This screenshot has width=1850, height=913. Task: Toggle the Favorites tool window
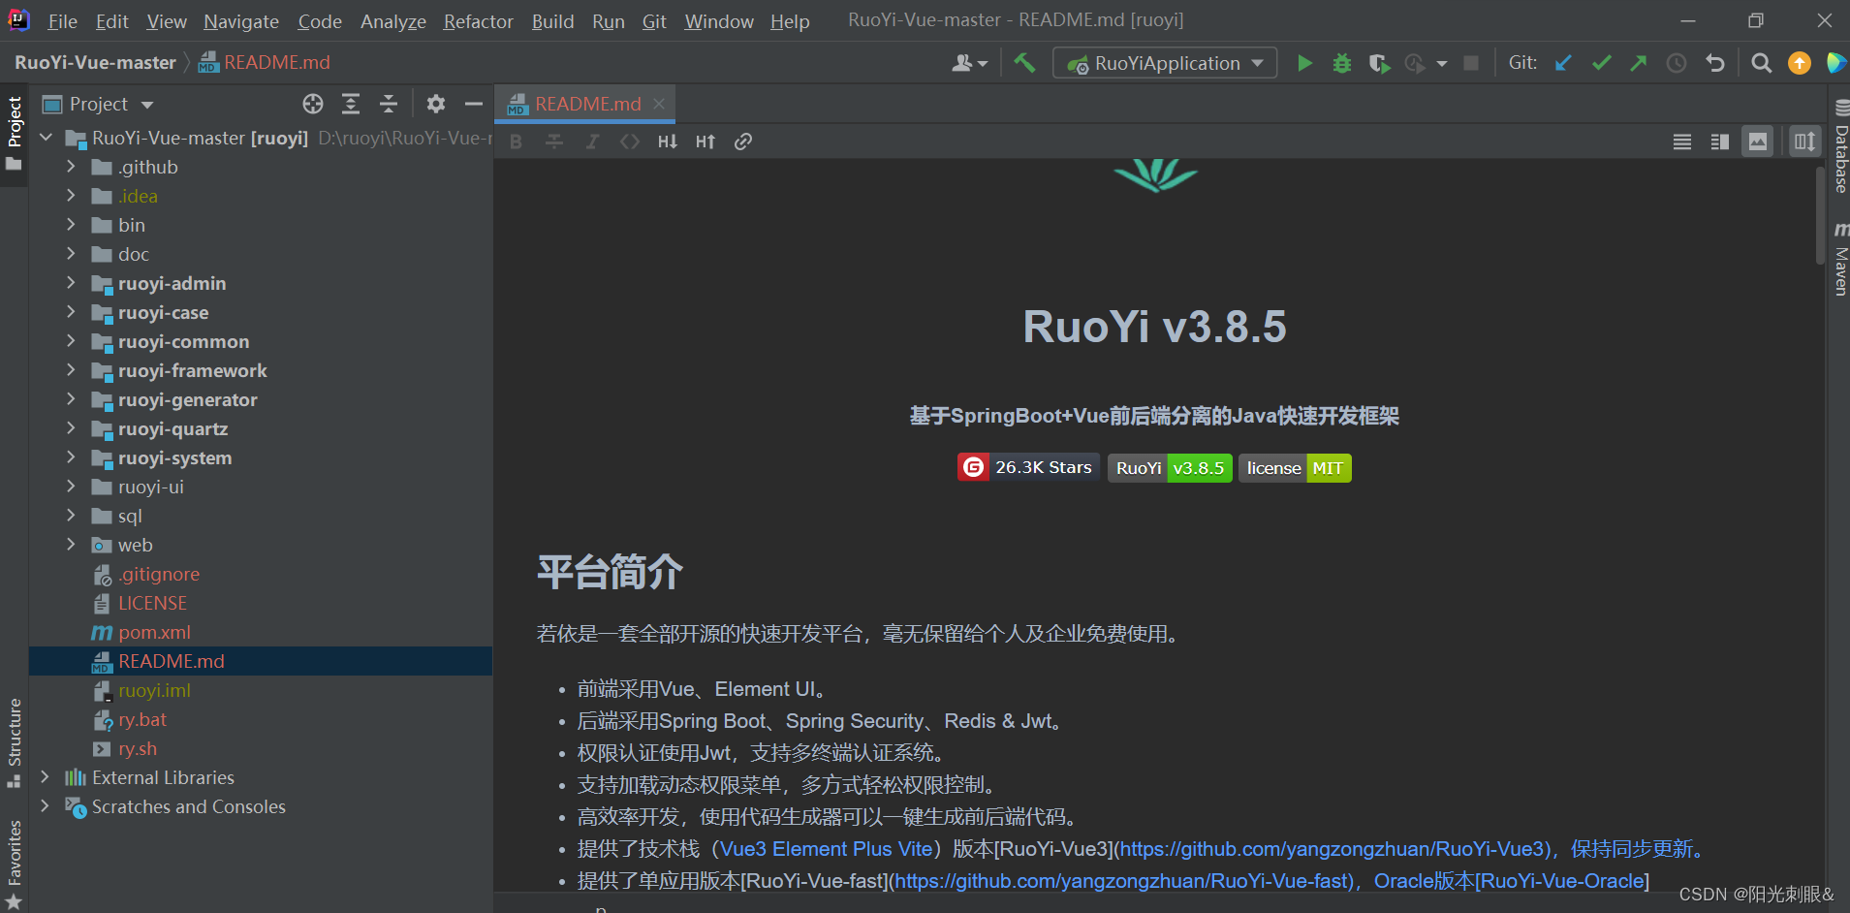[x=14, y=864]
